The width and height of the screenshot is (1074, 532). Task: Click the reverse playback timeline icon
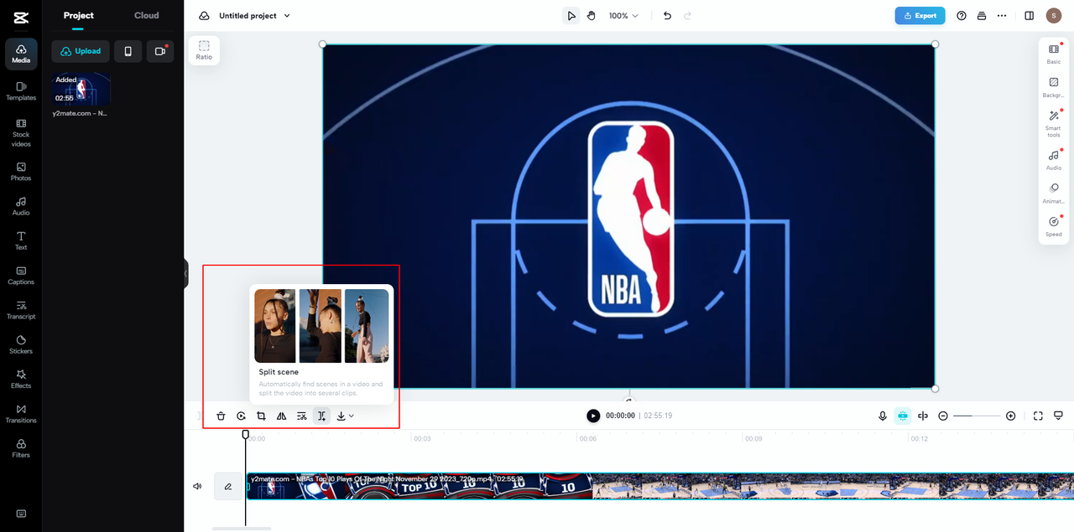point(241,416)
